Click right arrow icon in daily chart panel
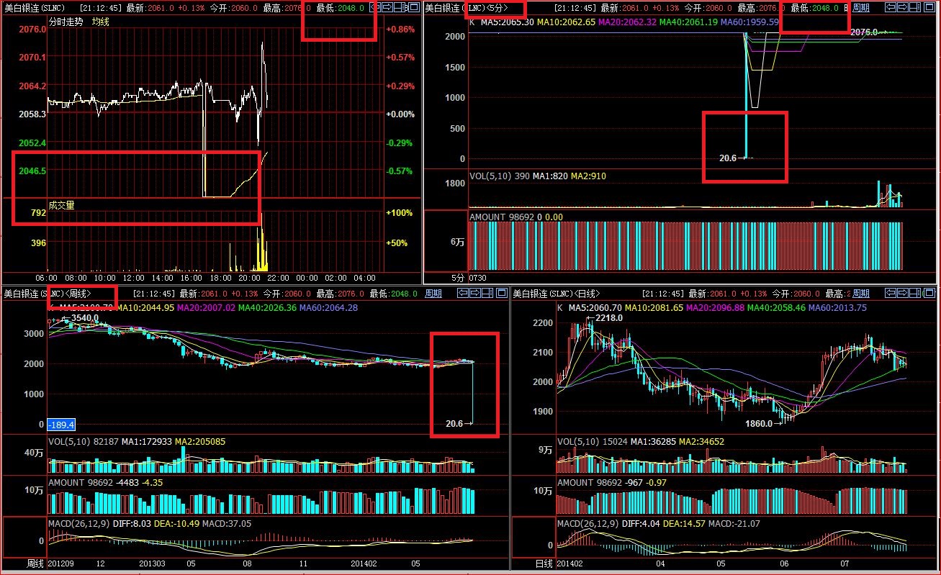The width and height of the screenshot is (941, 575). [x=903, y=293]
